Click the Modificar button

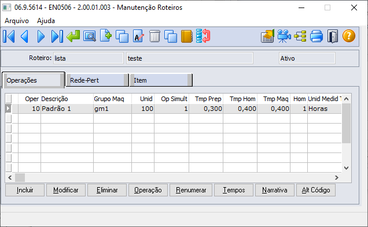click(x=66, y=190)
